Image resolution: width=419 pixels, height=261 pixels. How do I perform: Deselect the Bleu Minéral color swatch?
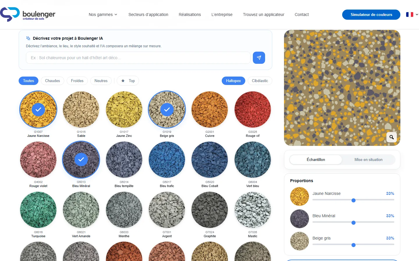click(x=81, y=160)
